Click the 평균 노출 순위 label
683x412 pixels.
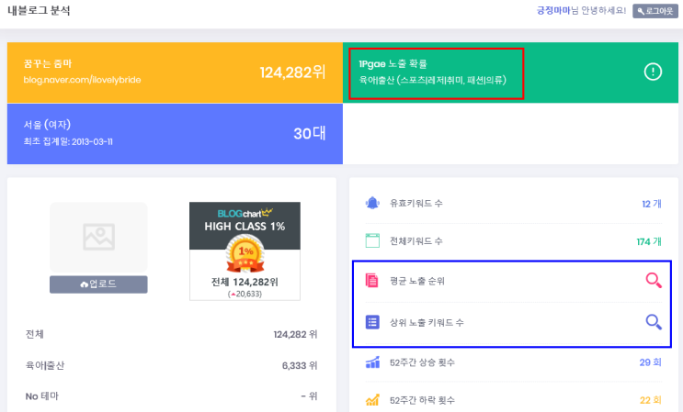(x=416, y=281)
